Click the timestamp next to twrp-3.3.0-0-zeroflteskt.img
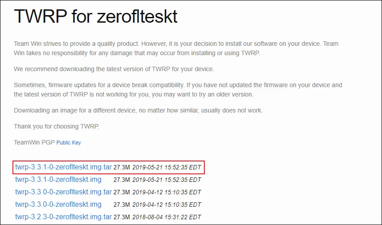Viewport: 382px width, 225px height. (167, 205)
